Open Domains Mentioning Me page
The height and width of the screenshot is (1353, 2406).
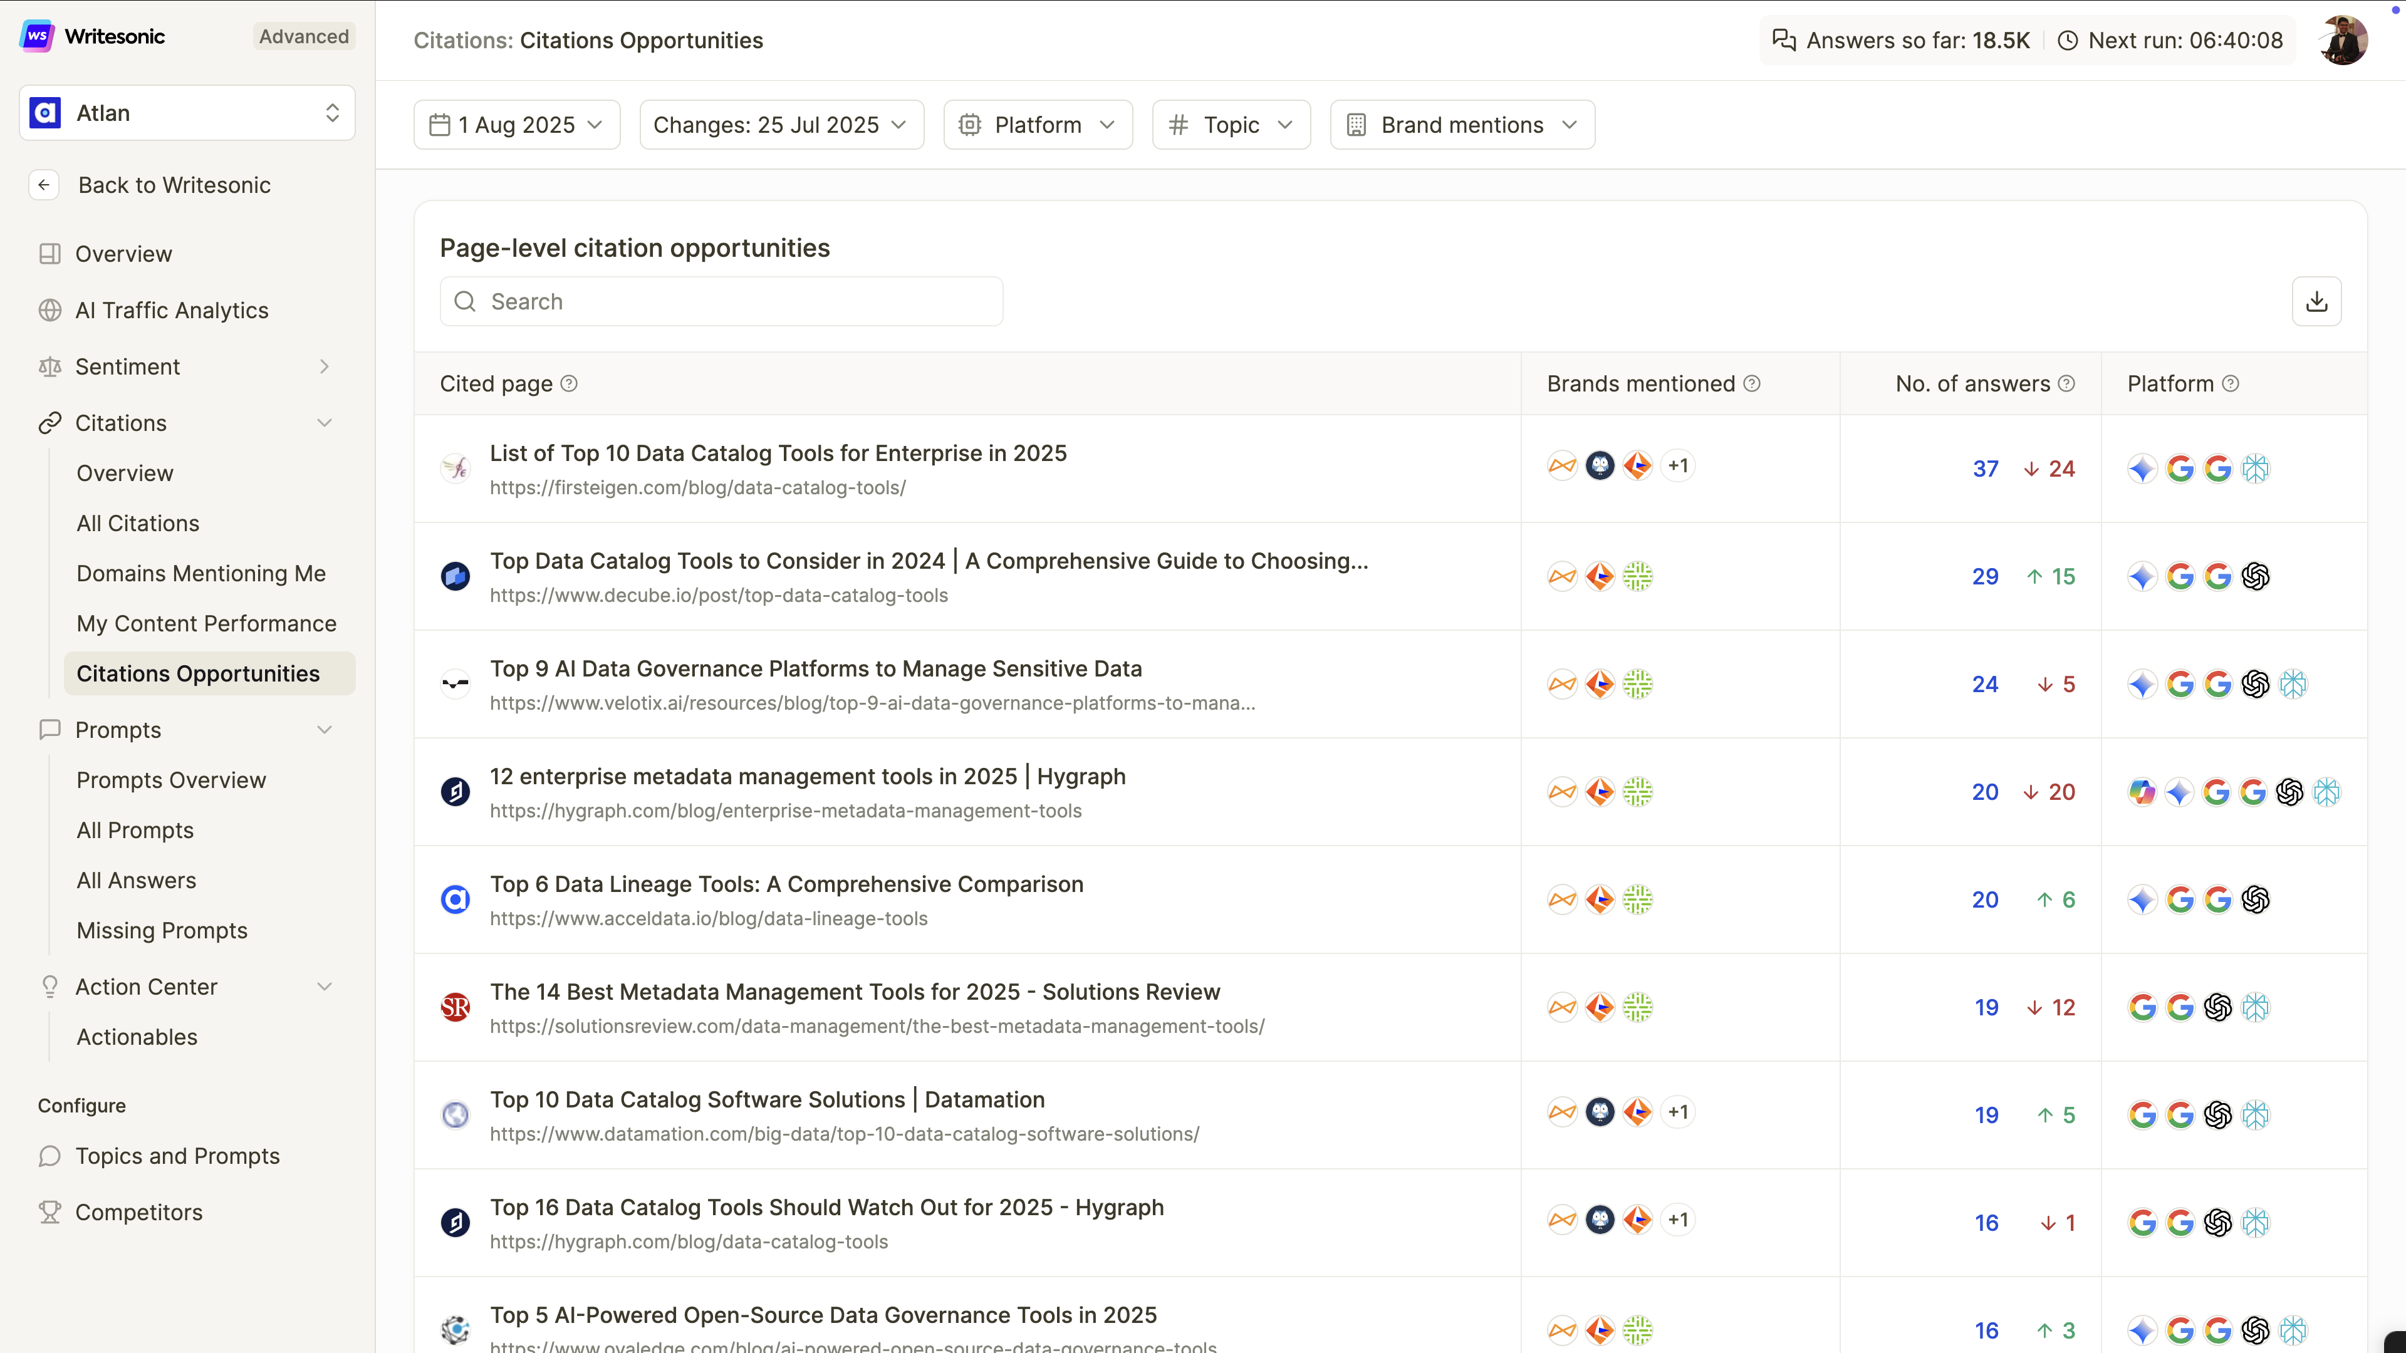click(200, 573)
